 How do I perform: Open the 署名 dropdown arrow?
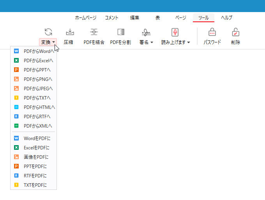(152, 42)
